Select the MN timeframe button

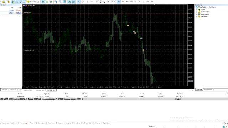[152, 2]
